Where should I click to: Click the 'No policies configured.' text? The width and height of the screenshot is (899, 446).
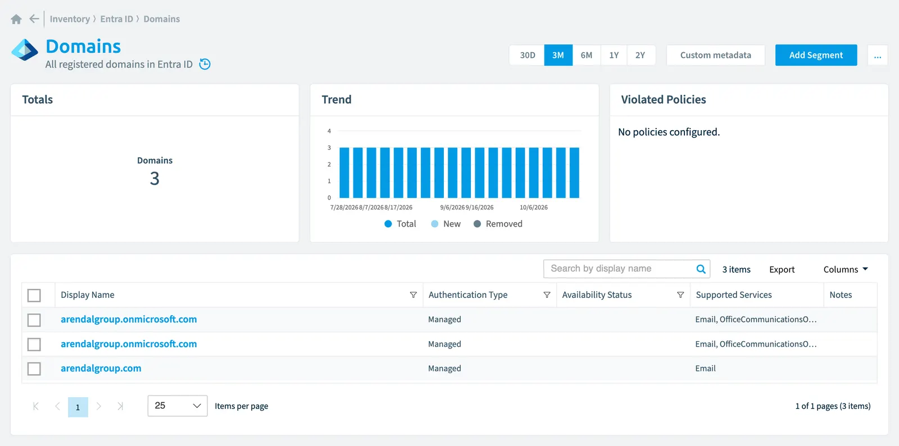pyautogui.click(x=669, y=132)
